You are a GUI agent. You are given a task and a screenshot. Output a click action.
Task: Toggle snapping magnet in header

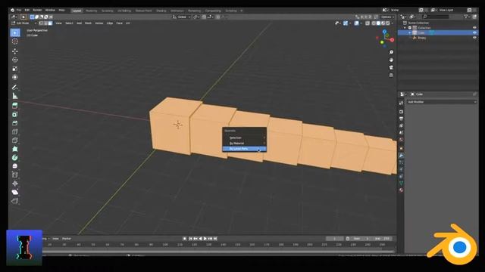[204, 17]
